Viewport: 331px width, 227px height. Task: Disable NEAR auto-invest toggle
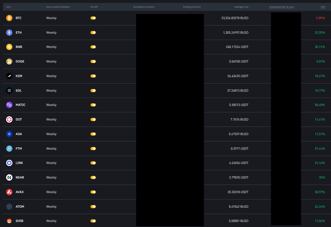(93, 177)
